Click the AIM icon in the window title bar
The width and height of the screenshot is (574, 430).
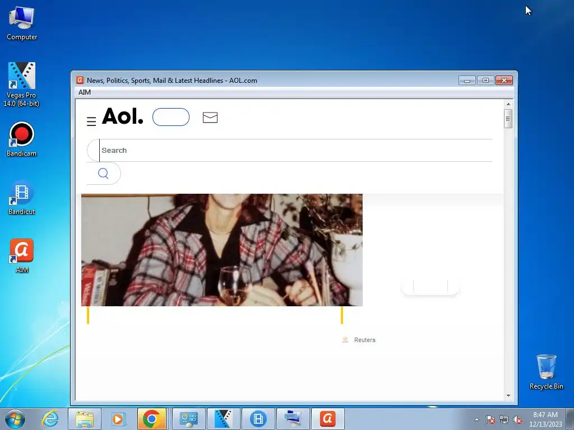tap(80, 80)
